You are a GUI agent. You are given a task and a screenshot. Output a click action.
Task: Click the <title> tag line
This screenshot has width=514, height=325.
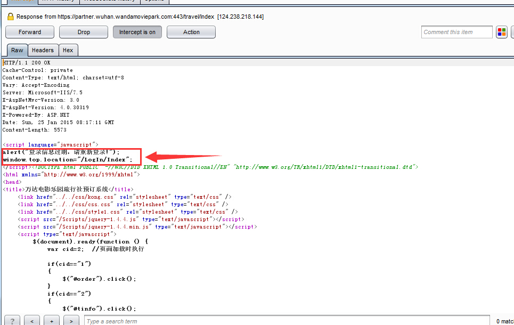pos(68,190)
